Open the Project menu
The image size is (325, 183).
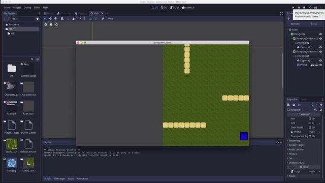[x=17, y=8]
